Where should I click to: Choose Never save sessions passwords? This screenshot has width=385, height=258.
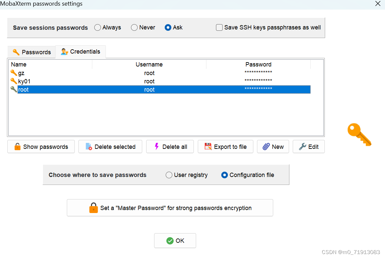[x=134, y=28]
